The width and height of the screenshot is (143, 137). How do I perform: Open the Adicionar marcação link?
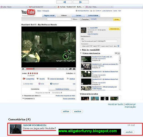pyautogui.click(x=130, y=105)
